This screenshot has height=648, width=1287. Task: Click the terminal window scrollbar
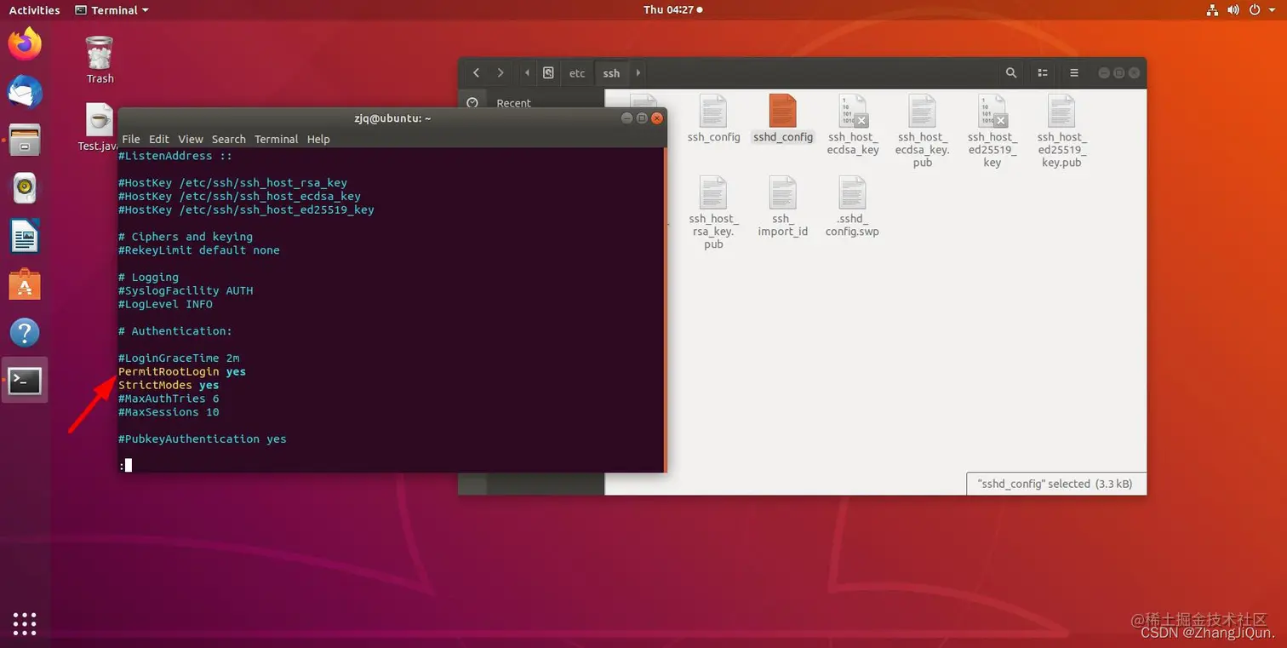pos(665,310)
